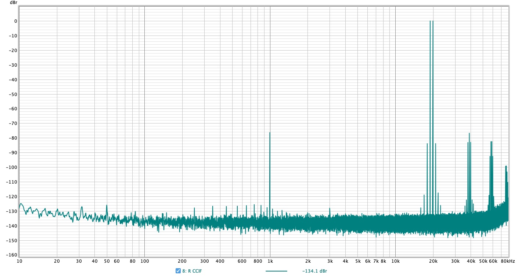Click the teal trace line sample in the legend
This screenshot has width=518, height=277.
pyautogui.click(x=276, y=271)
